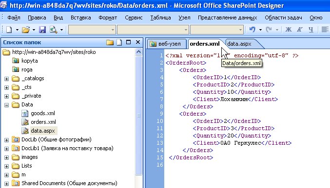The image size is (330, 188).
Task: Collapse the Data folder tree node
Action: coord(6,105)
